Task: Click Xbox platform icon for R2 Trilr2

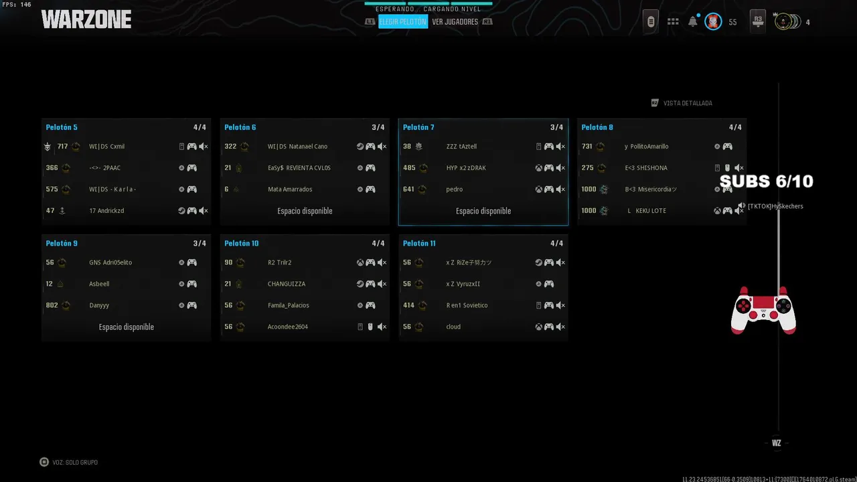Action: tap(360, 263)
